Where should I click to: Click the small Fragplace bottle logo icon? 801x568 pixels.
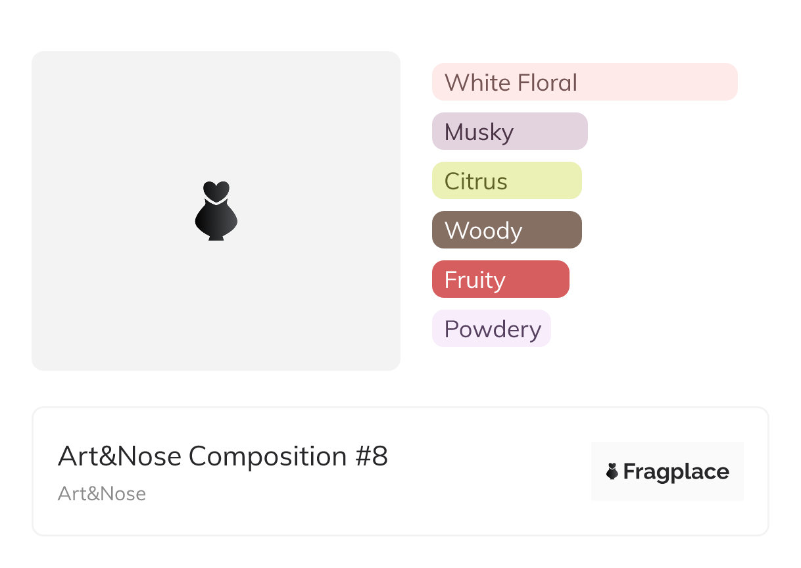612,471
